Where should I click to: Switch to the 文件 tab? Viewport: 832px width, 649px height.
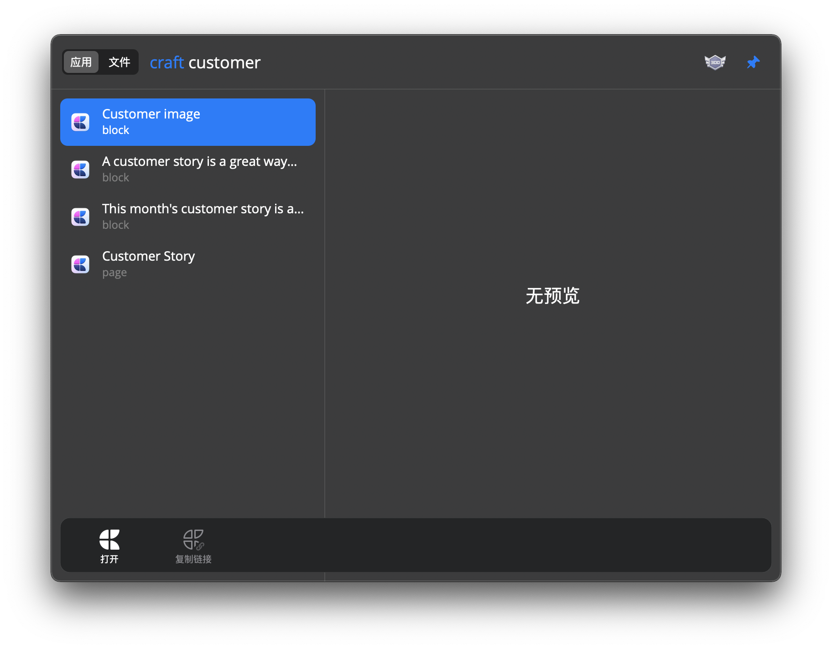(120, 62)
